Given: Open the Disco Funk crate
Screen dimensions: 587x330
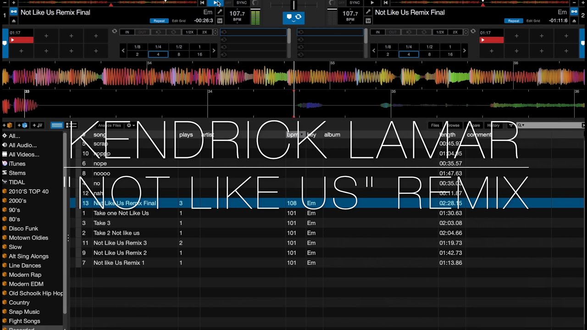Looking at the screenshot, I should [23, 228].
